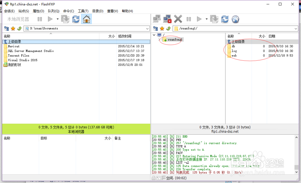Select the Visual Studio 2015 folder
The height and width of the screenshot is (183, 301).
click(23, 60)
